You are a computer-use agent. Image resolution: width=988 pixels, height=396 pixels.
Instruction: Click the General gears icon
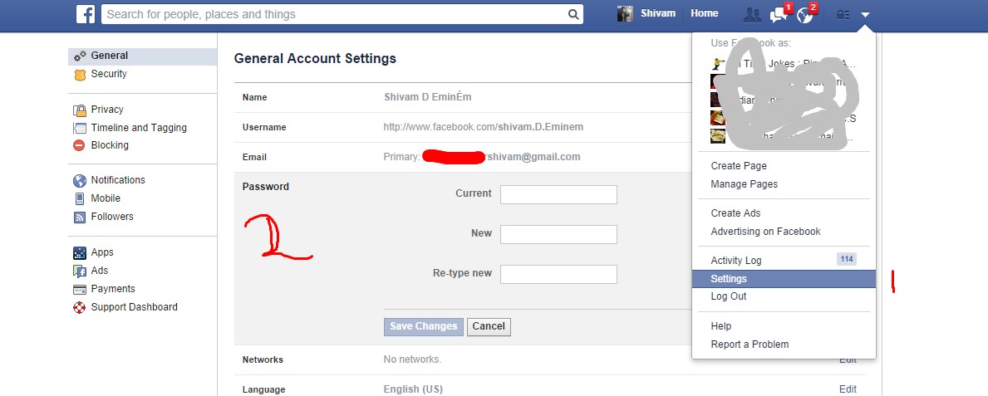pos(80,56)
